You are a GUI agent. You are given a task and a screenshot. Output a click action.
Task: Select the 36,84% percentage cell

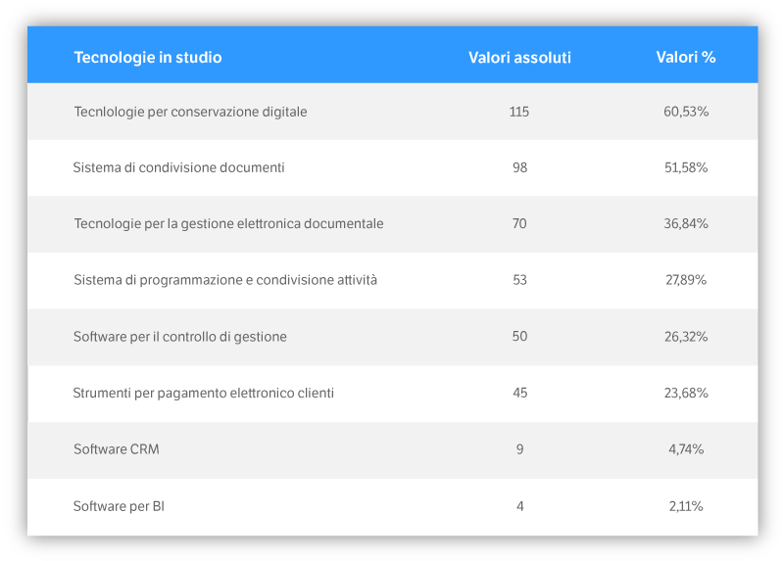[686, 223]
